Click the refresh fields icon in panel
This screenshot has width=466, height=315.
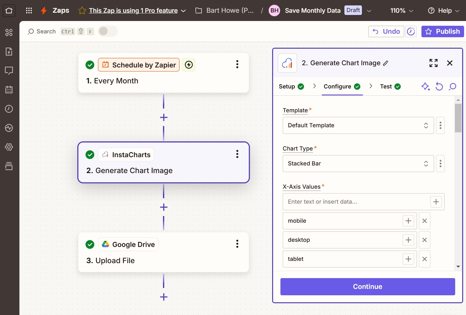click(439, 87)
